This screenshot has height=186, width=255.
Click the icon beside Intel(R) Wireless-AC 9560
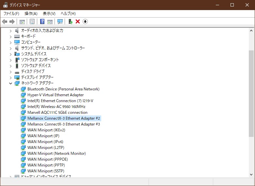pyautogui.click(x=23, y=106)
